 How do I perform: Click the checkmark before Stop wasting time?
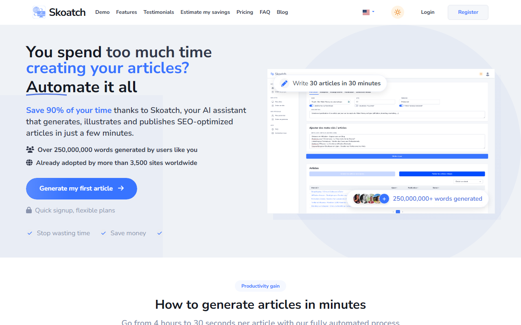(x=30, y=233)
